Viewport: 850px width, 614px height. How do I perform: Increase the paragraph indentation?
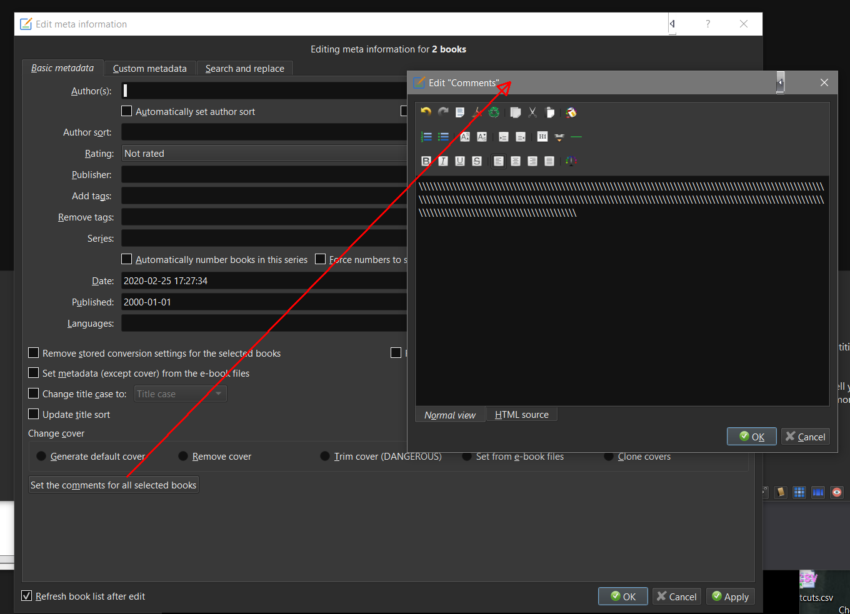504,137
